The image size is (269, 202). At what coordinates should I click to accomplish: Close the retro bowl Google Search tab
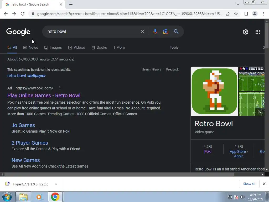tap(61, 5)
